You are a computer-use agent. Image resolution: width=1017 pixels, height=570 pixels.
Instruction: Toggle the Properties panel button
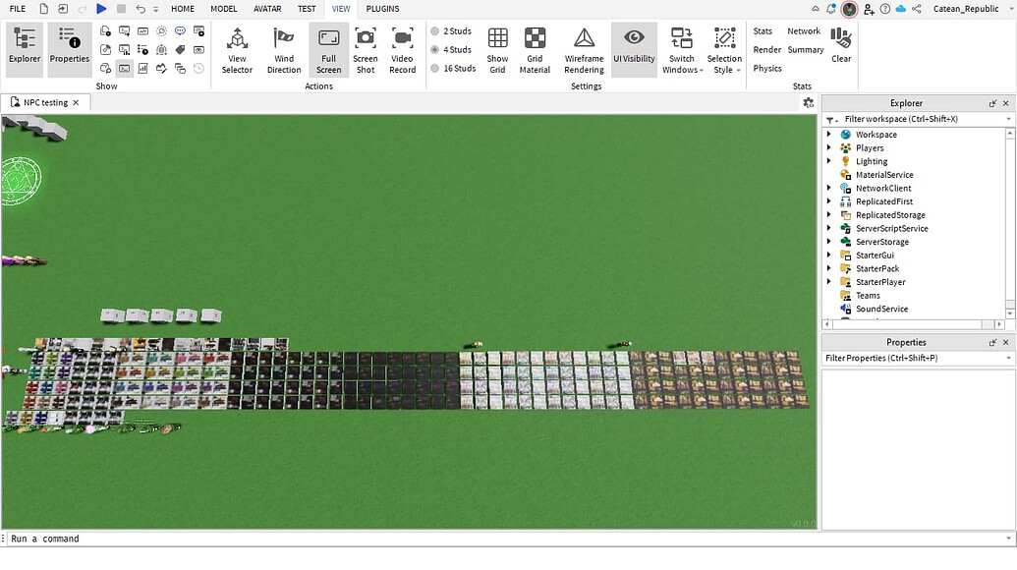(x=70, y=49)
